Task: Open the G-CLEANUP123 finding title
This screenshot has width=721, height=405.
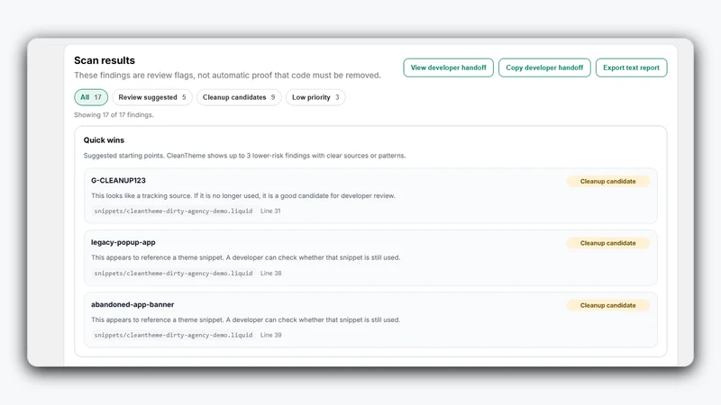Action: pyautogui.click(x=118, y=181)
